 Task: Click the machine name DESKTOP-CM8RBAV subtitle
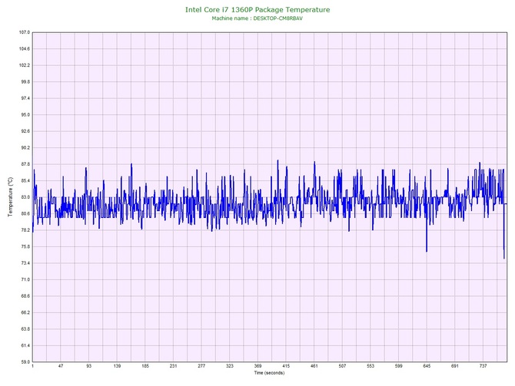click(x=257, y=18)
